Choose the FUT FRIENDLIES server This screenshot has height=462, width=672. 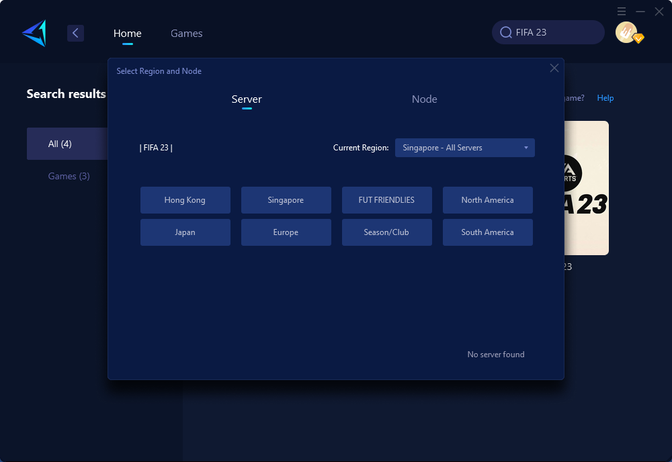pos(386,200)
